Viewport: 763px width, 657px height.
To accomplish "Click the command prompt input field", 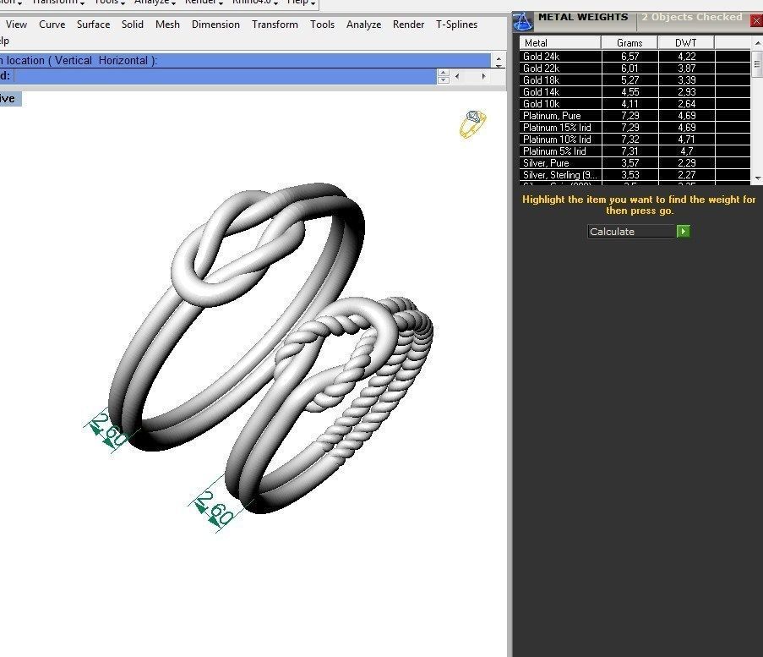I will tap(226, 76).
